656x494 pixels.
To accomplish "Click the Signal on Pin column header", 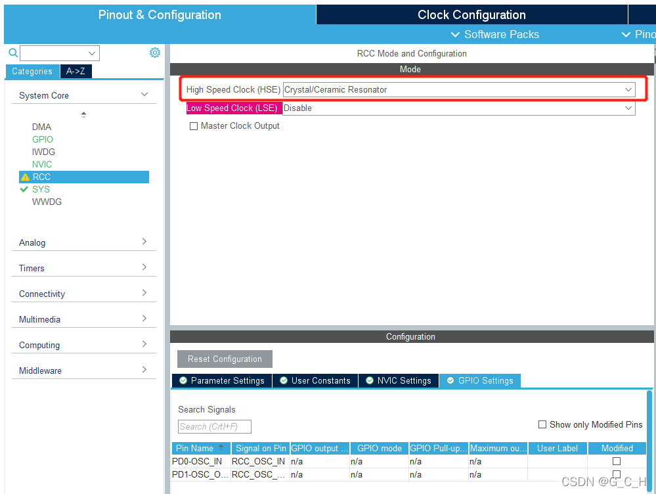I will (260, 448).
